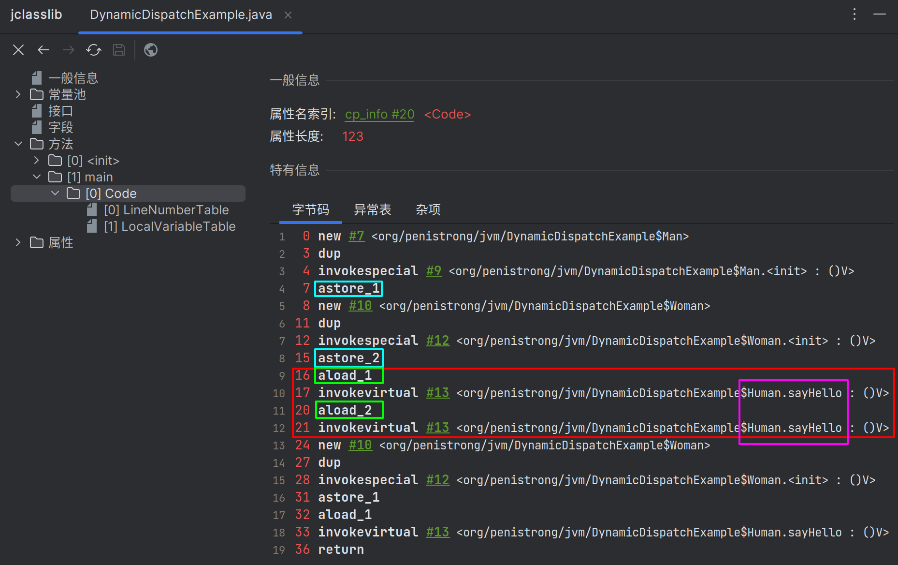
Task: Collapse the 方法 folder chevron
Action: [x=18, y=144]
